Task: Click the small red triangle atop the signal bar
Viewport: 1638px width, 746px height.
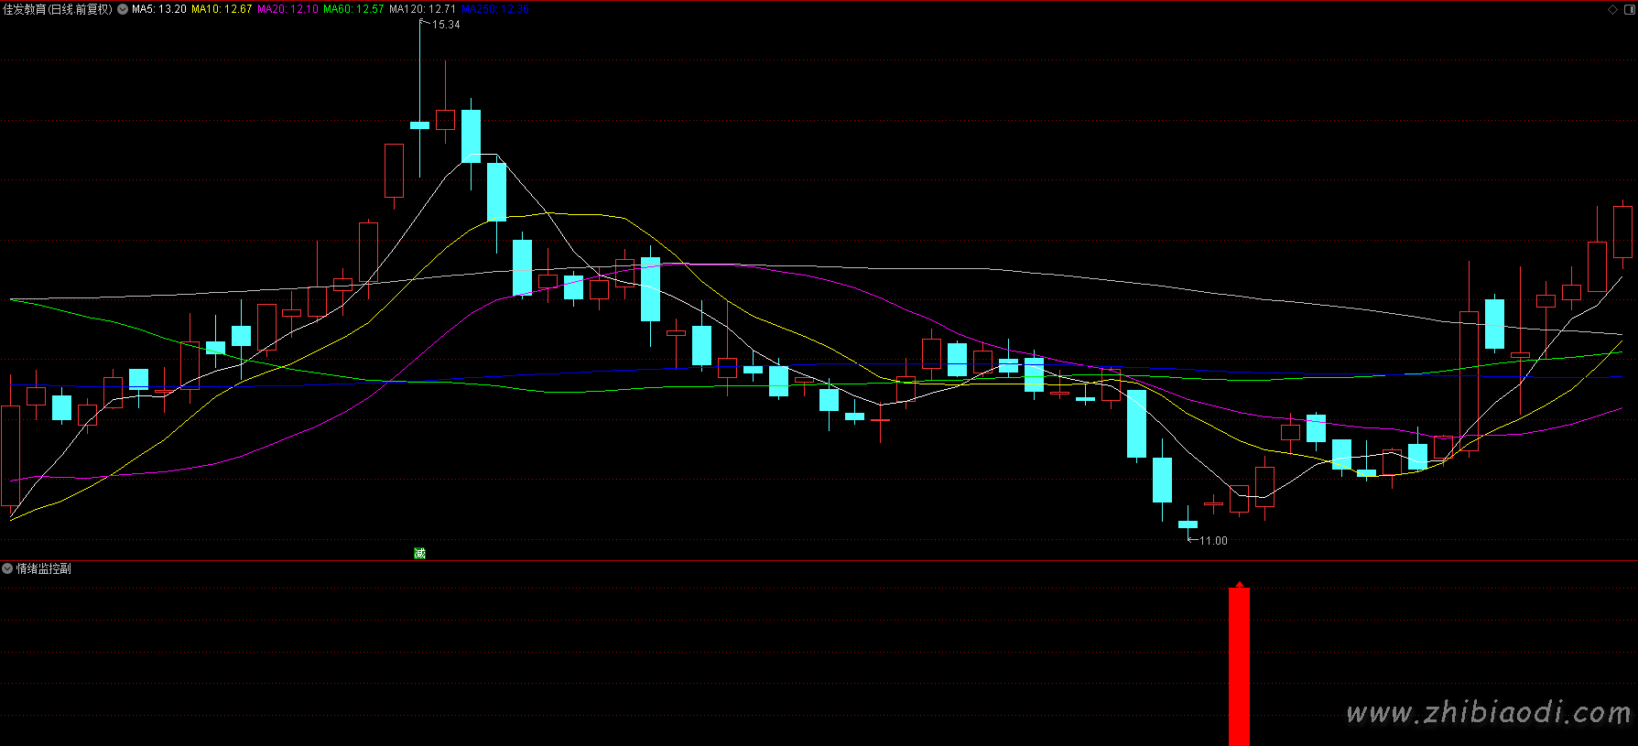Action: coord(1239,584)
